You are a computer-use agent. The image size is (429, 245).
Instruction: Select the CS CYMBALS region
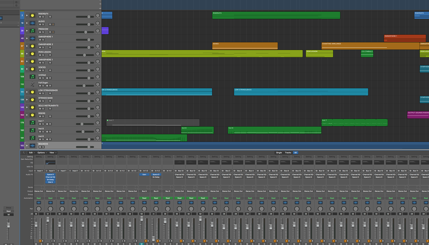point(367,54)
